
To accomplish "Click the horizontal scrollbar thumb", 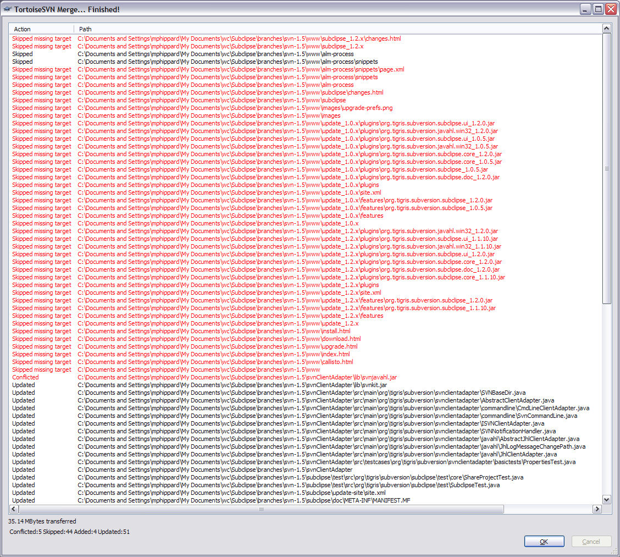I will click(261, 509).
